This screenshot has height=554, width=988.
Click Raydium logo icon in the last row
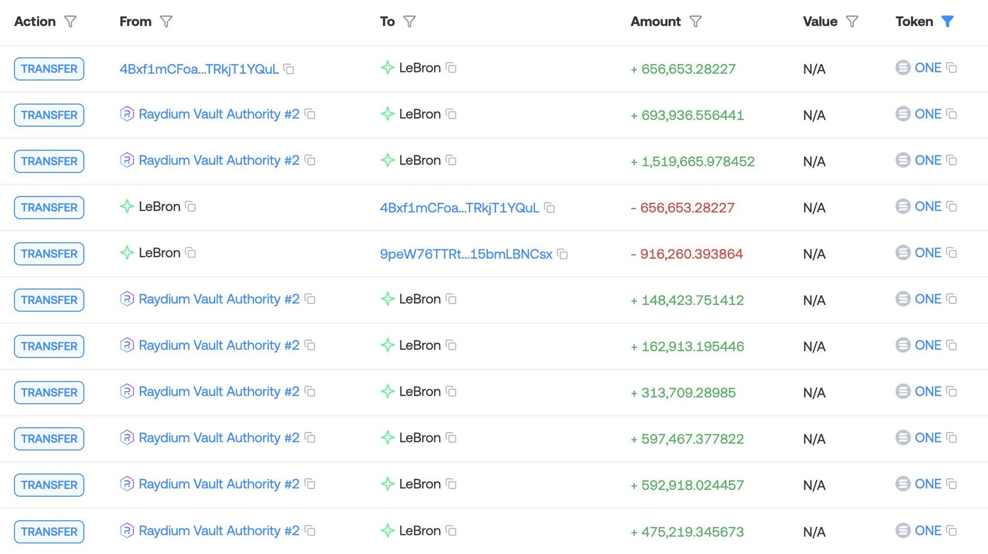pyautogui.click(x=126, y=530)
